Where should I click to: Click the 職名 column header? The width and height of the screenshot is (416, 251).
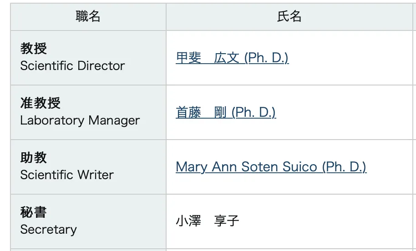(x=88, y=17)
